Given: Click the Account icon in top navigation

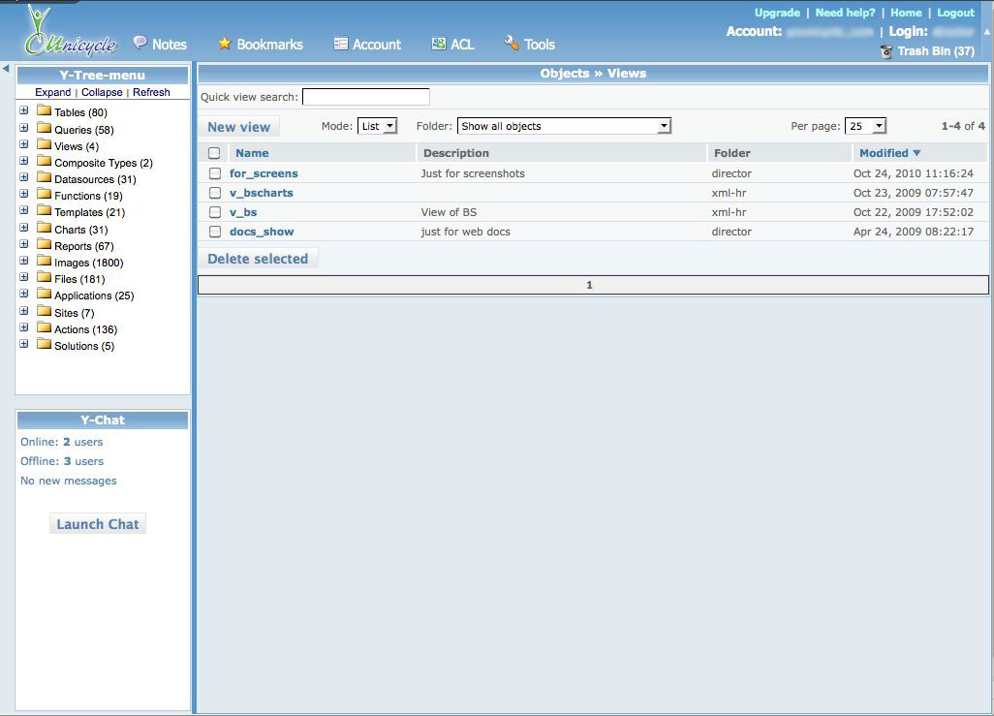Looking at the screenshot, I should (x=341, y=44).
